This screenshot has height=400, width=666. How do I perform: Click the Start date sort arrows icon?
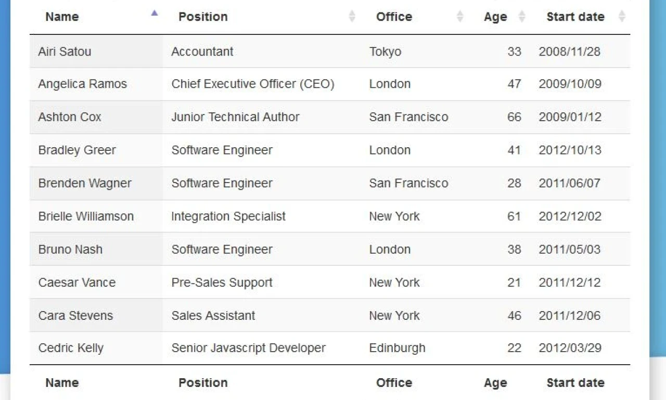coord(622,17)
